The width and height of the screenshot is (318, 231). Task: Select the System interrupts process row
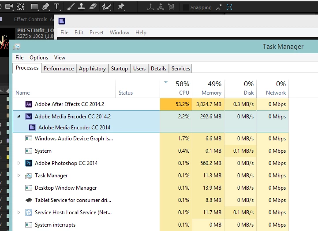(x=151, y=225)
